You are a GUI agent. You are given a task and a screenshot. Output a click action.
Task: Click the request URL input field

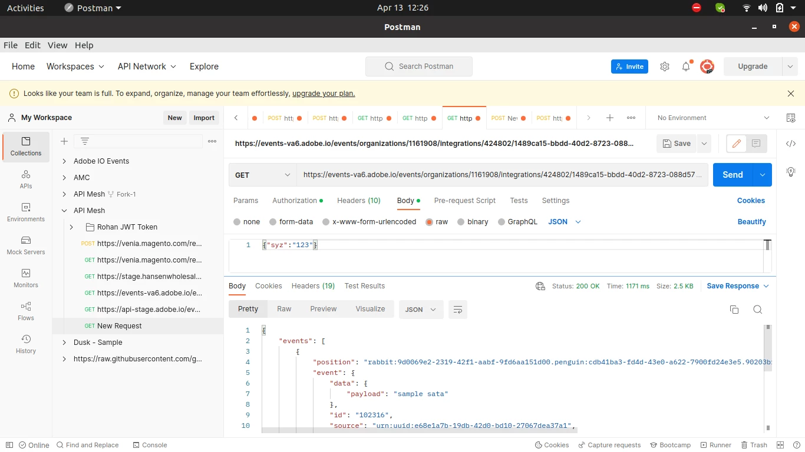coord(502,175)
